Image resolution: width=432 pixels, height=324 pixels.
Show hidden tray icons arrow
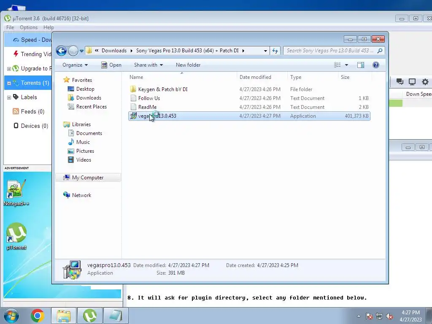[x=359, y=316]
